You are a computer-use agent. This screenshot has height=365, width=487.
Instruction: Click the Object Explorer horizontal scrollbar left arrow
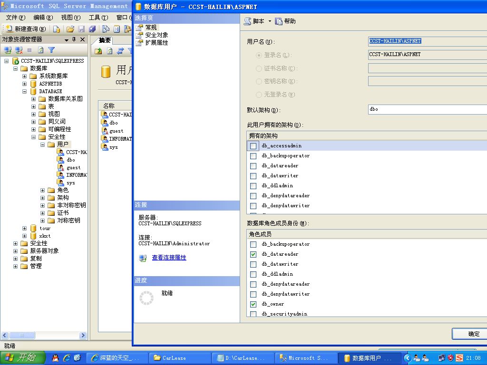pyautogui.click(x=5, y=335)
